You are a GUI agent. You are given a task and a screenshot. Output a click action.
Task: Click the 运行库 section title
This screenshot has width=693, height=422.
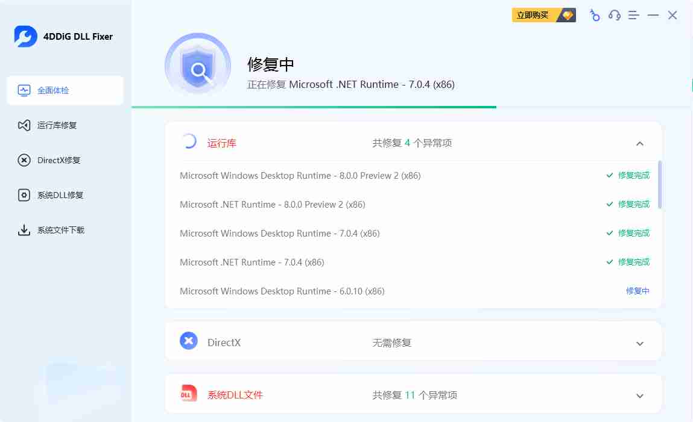pyautogui.click(x=222, y=143)
